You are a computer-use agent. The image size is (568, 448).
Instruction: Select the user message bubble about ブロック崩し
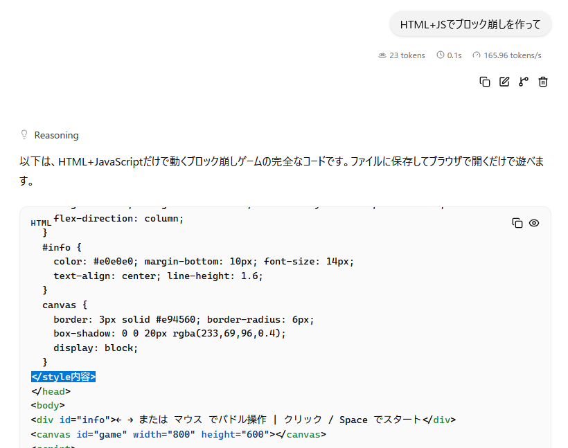coord(470,24)
